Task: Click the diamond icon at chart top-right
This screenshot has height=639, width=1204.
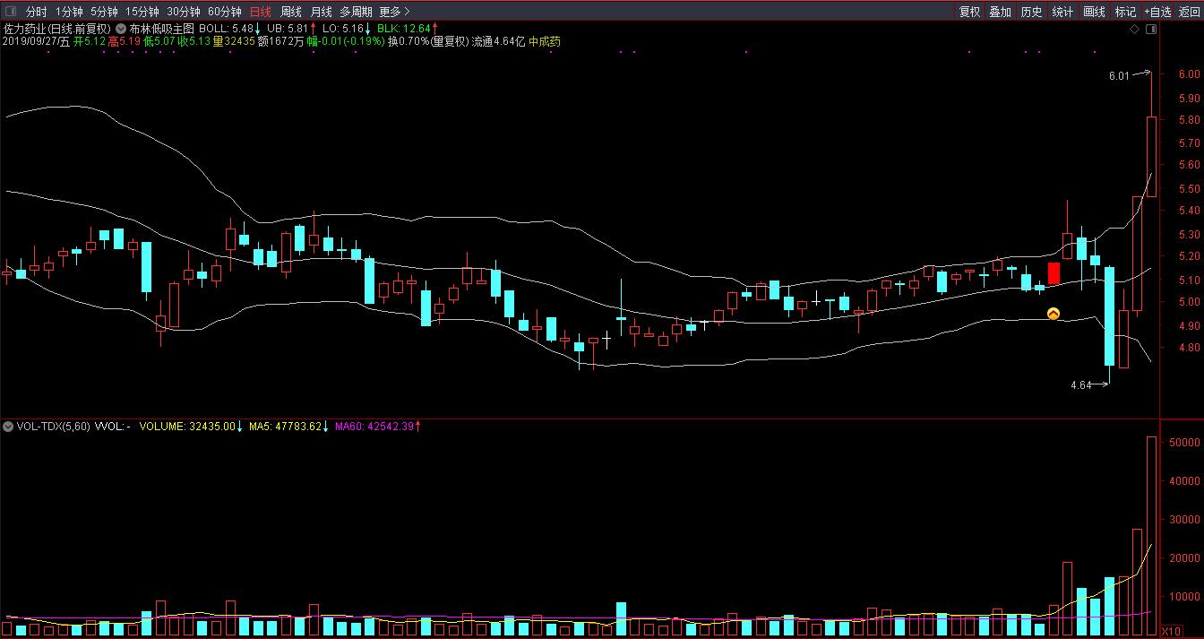Action: point(1134,30)
